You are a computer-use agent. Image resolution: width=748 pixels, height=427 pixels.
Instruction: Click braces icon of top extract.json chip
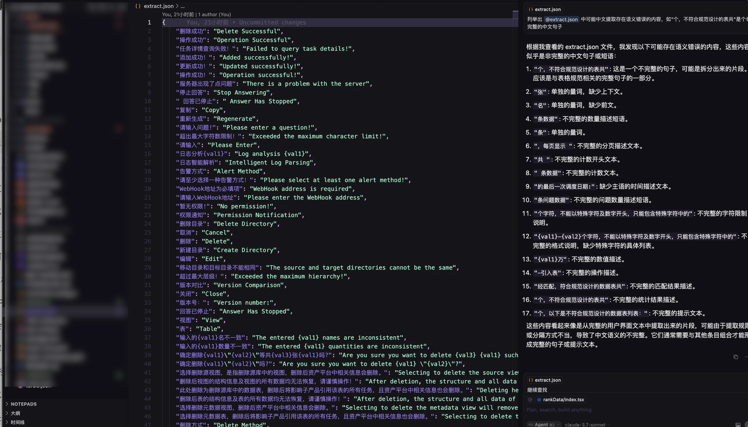(531, 9)
